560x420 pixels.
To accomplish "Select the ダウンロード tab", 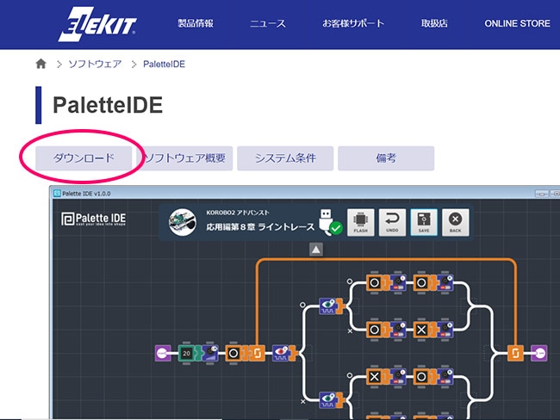I will click(84, 158).
